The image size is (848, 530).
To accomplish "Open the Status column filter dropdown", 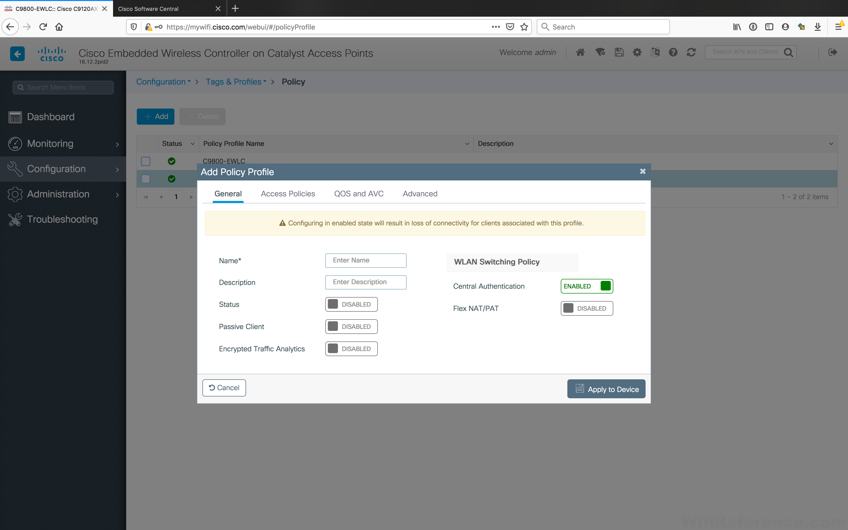I will click(192, 144).
